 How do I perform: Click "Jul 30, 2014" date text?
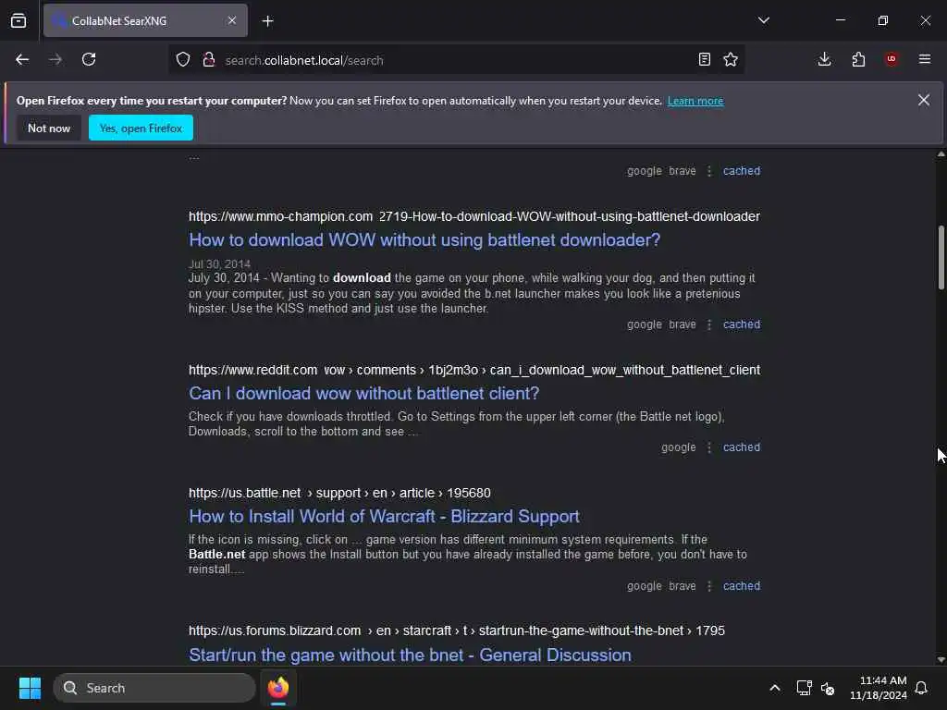tap(219, 264)
